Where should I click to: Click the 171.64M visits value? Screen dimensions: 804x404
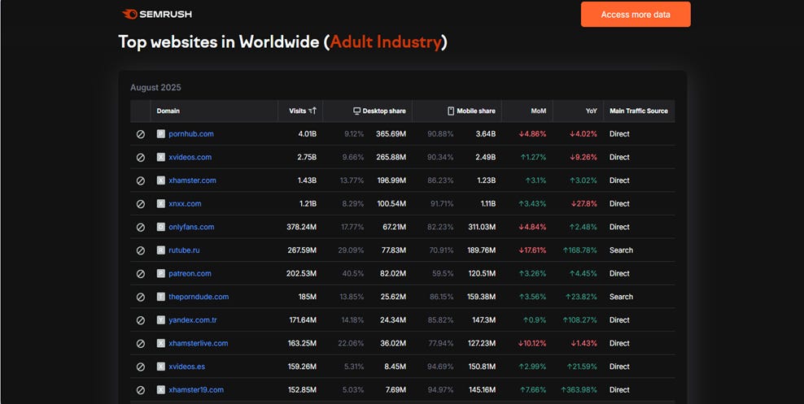[303, 320]
